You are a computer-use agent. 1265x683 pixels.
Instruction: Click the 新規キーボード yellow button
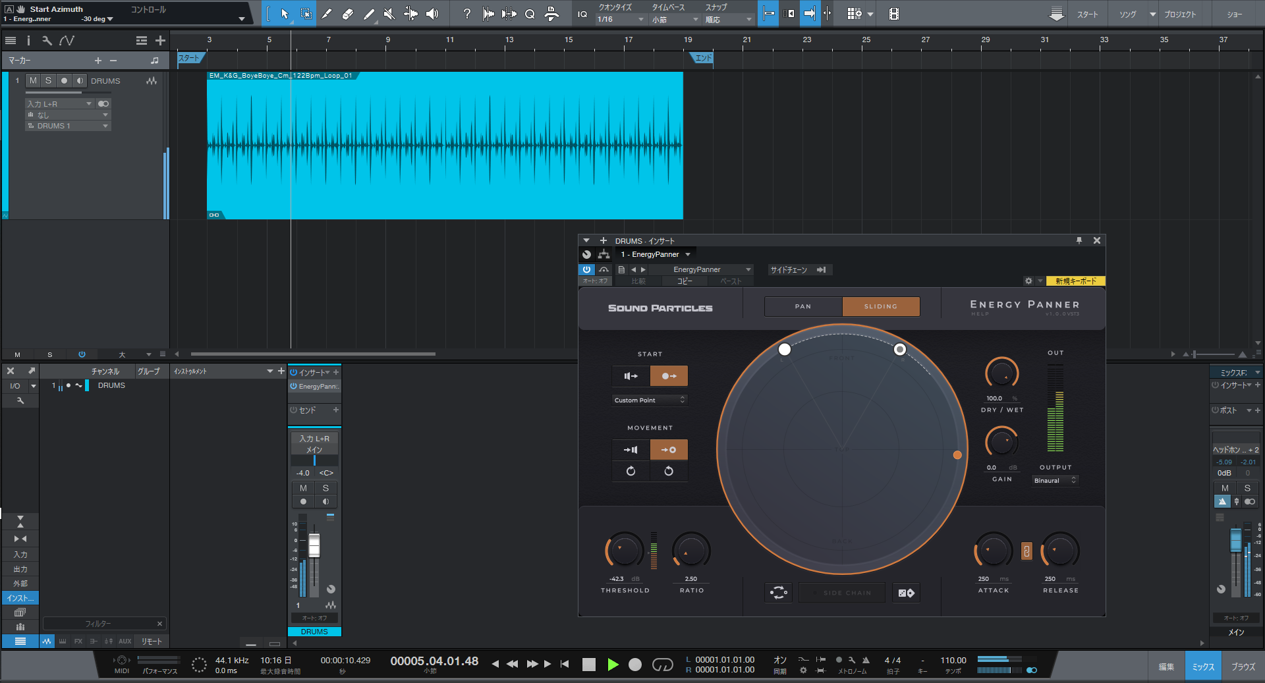click(1075, 281)
